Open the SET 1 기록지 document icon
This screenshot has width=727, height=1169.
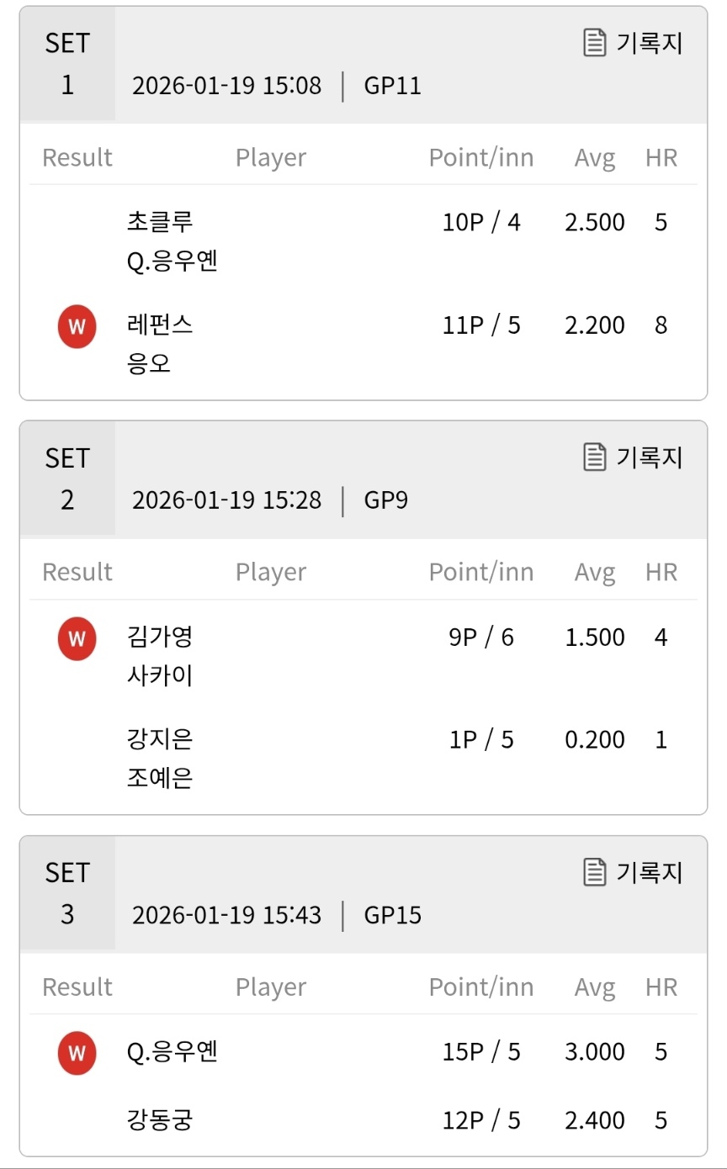tap(595, 43)
